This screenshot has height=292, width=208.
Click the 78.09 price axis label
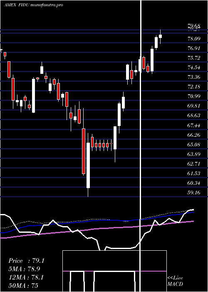194,39
